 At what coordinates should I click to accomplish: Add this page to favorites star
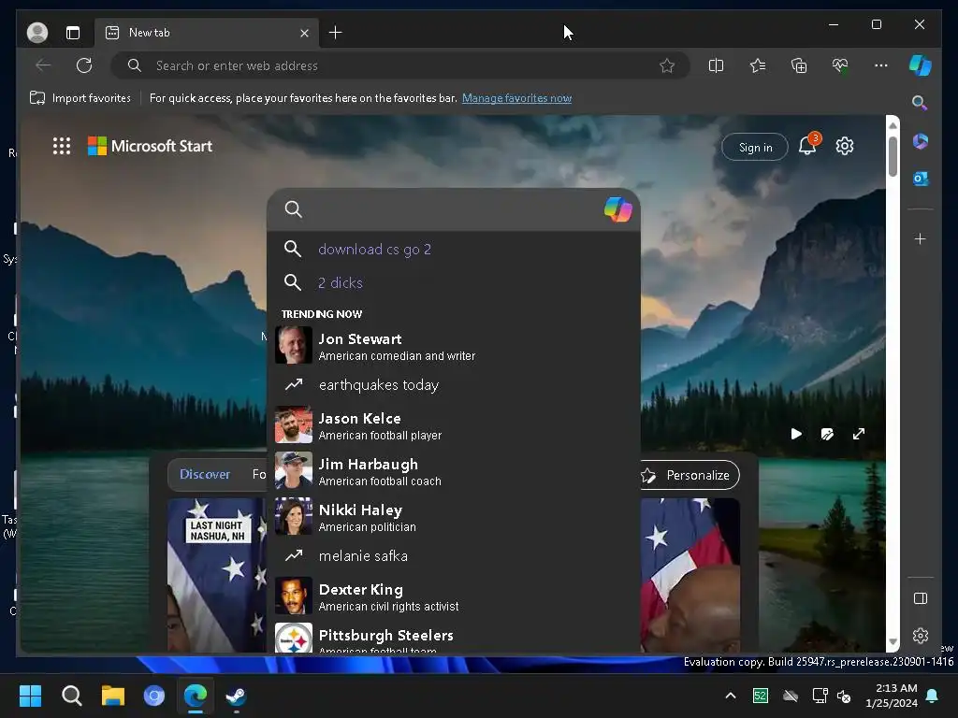click(x=667, y=65)
